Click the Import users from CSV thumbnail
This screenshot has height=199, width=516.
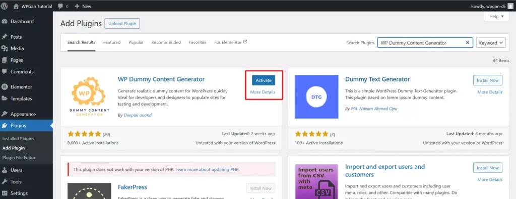[316, 181]
